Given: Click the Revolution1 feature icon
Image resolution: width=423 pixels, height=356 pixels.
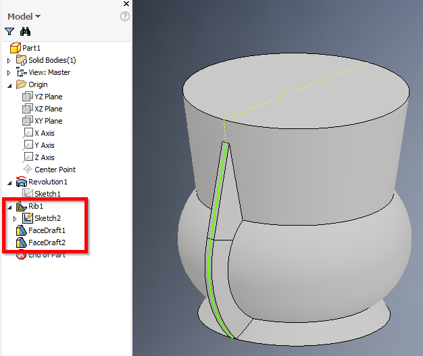Looking at the screenshot, I should 21,182.
